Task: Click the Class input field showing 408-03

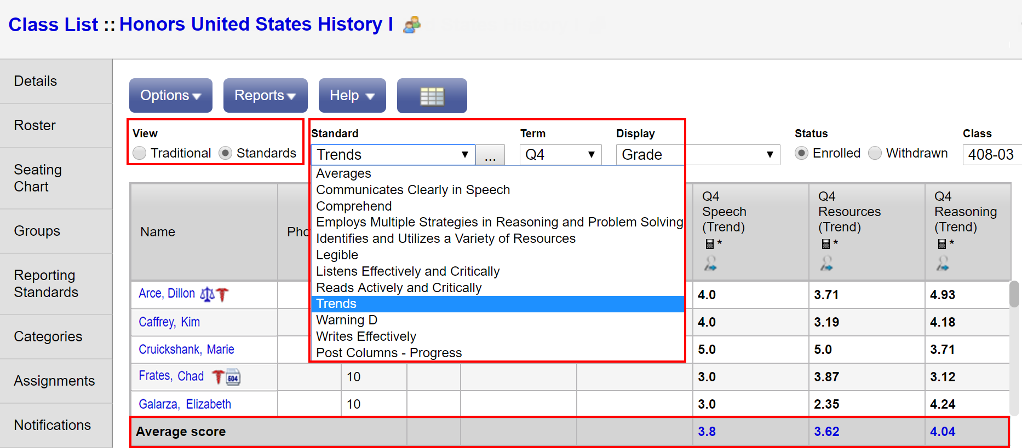Action: point(991,155)
